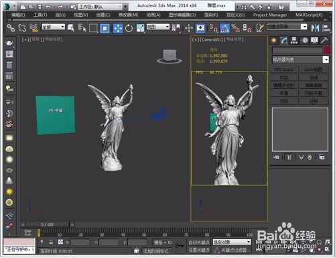Click the light bulb icon in left toolbar

[9, 89]
